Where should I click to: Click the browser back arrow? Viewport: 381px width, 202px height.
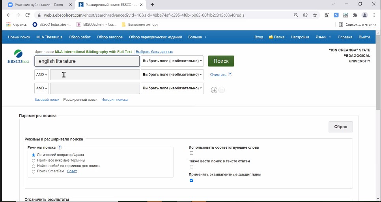click(x=9, y=15)
